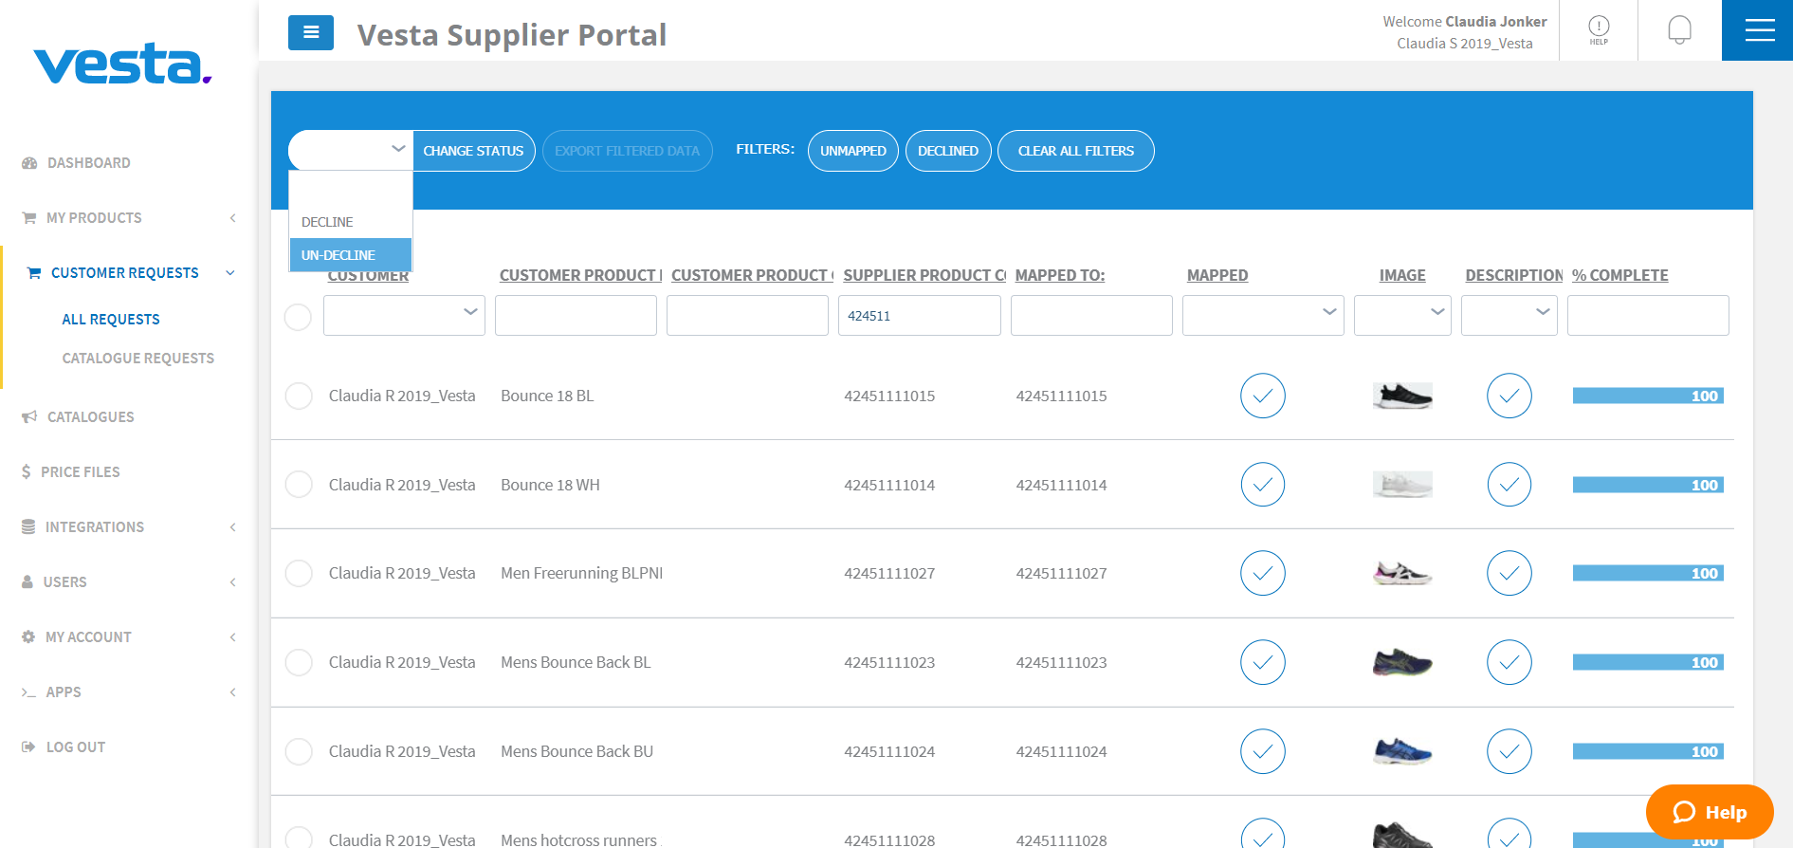Image resolution: width=1793 pixels, height=848 pixels.
Task: Toggle the select-all rows radio circle
Action: click(298, 317)
